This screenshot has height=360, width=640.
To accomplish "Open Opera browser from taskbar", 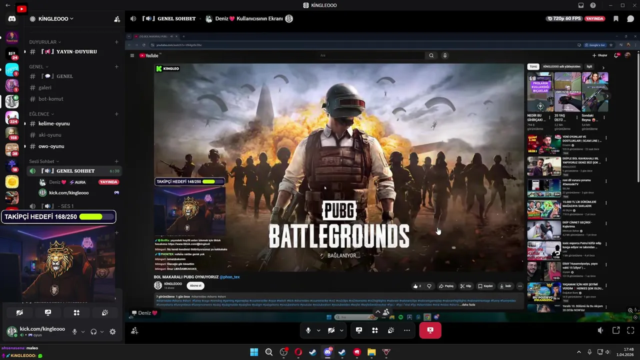I will click(x=298, y=352).
